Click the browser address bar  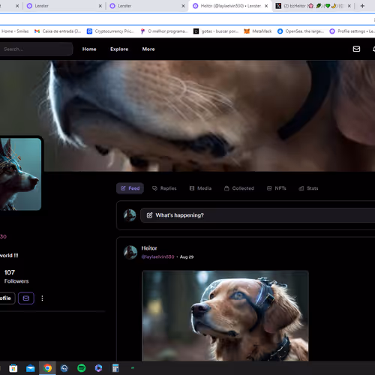pyautogui.click(x=187, y=19)
